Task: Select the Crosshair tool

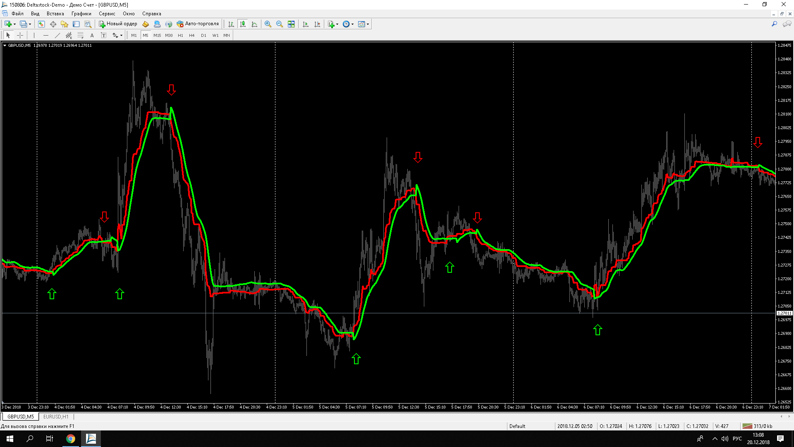Action: pos(20,35)
